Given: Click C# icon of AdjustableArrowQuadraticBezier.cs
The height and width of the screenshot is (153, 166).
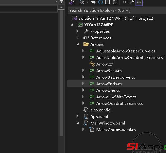Looking at the screenshot, I should point(92,57).
